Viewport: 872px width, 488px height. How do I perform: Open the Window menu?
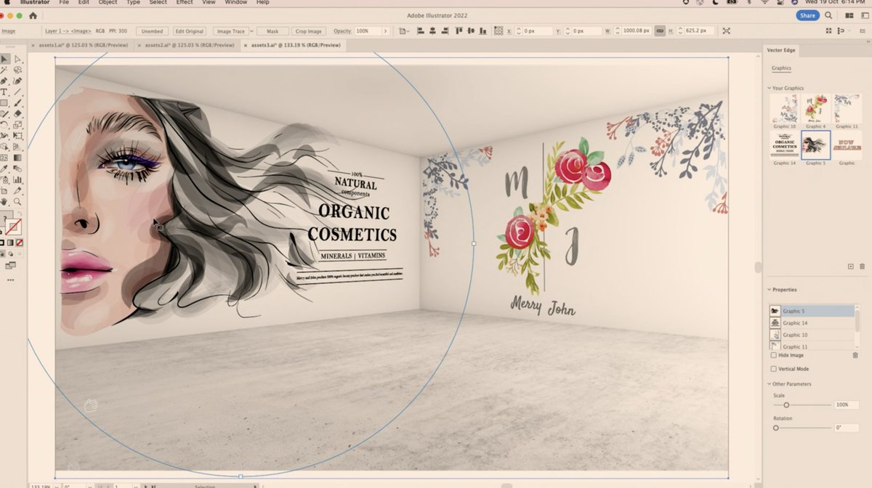(x=235, y=3)
